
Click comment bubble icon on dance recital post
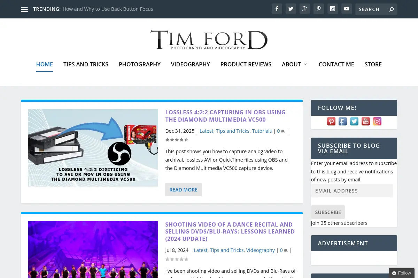point(286,251)
